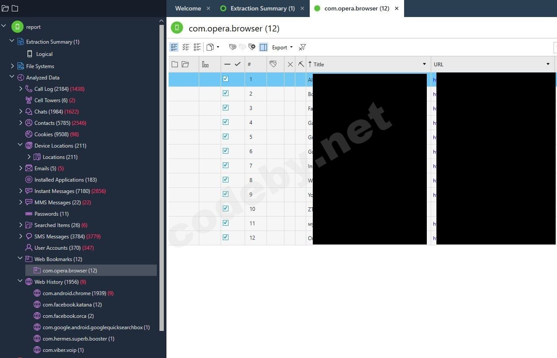Image resolution: width=557 pixels, height=358 pixels.
Task: Select Cell Towers (6) in the tree
Action: 51,100
